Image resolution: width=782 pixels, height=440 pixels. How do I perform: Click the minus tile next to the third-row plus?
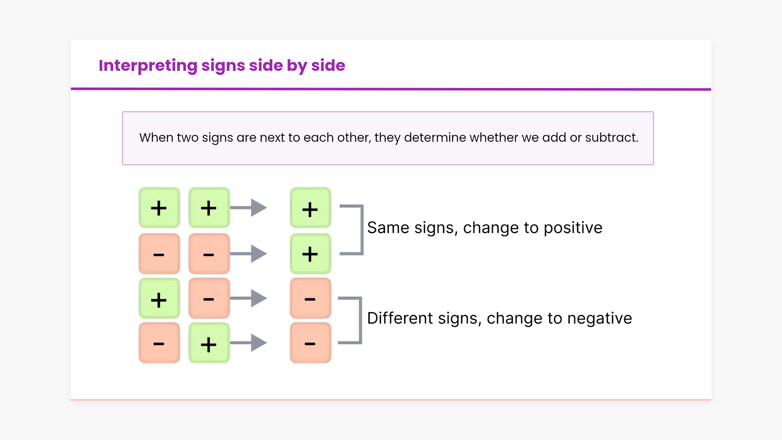(x=209, y=298)
